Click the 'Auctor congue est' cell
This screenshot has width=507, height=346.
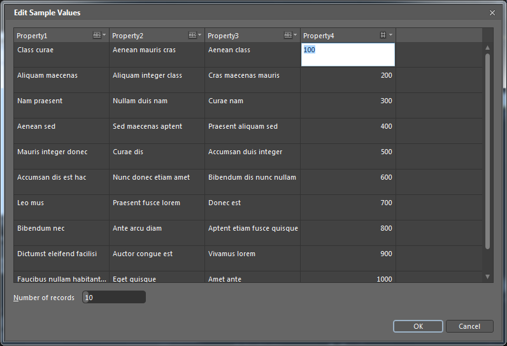pyautogui.click(x=157, y=259)
